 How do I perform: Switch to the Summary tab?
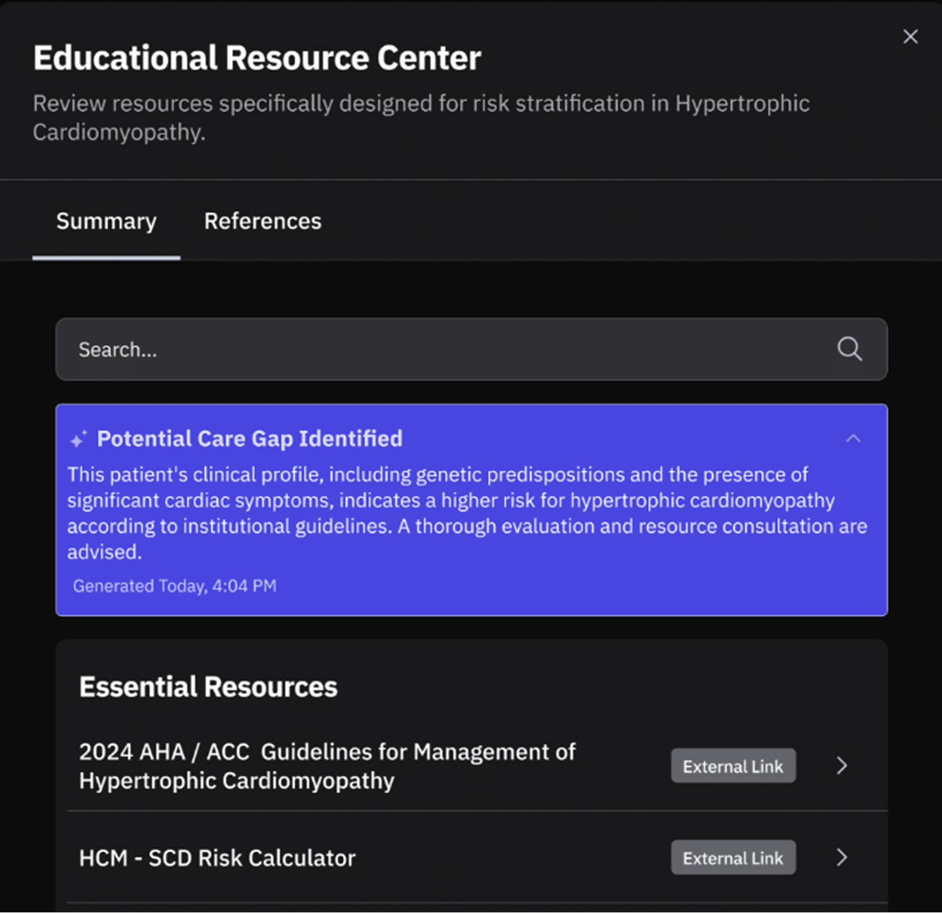tap(106, 221)
